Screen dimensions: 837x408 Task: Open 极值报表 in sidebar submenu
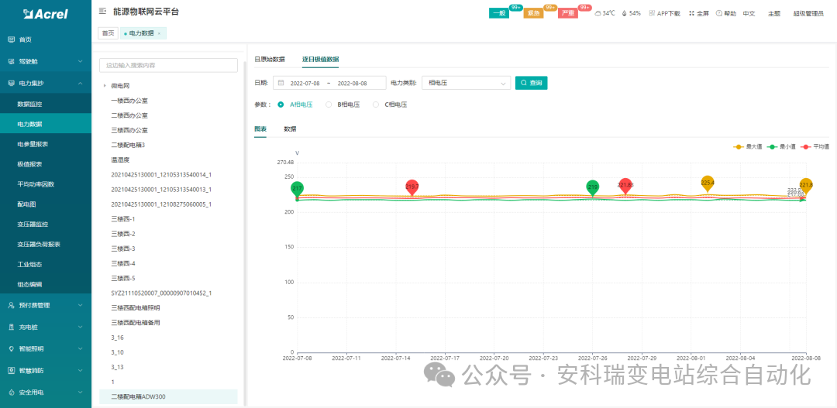click(30, 164)
